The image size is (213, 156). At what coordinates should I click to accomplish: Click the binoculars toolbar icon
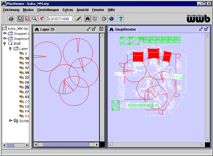[x=88, y=19]
